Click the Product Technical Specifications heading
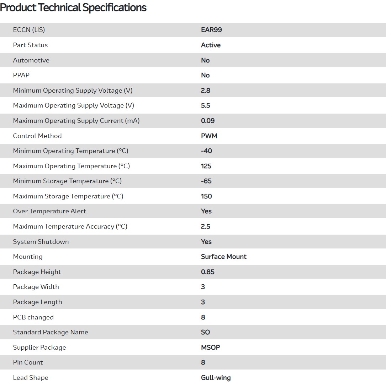Screen dimensions: 386x383 [73, 7]
